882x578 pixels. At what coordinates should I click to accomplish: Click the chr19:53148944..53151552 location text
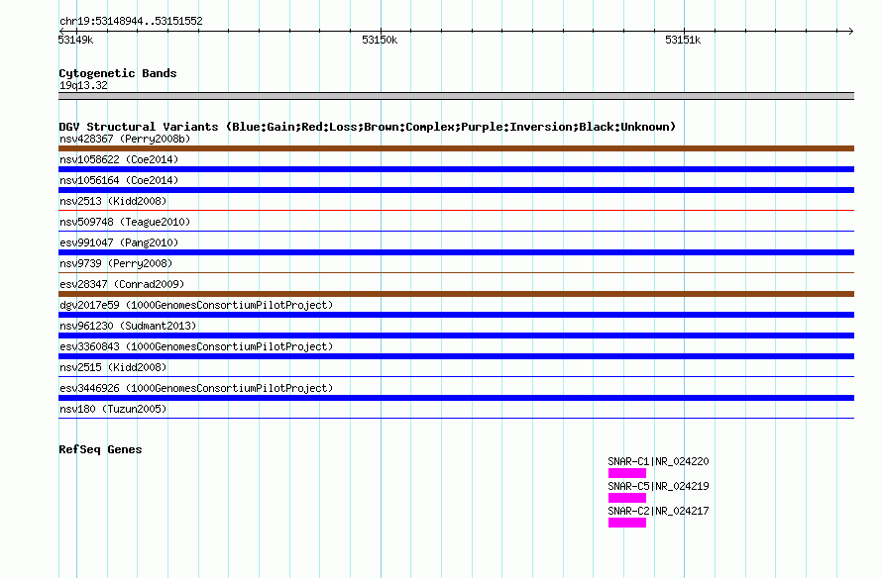tap(131, 21)
